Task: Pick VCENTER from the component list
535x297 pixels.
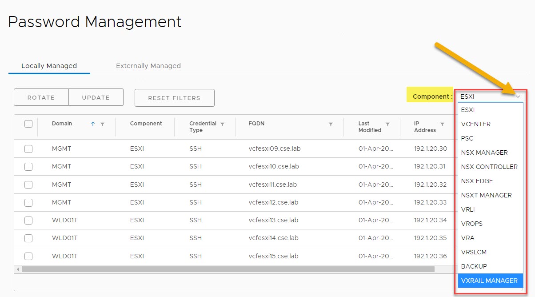Action: pyautogui.click(x=475, y=124)
